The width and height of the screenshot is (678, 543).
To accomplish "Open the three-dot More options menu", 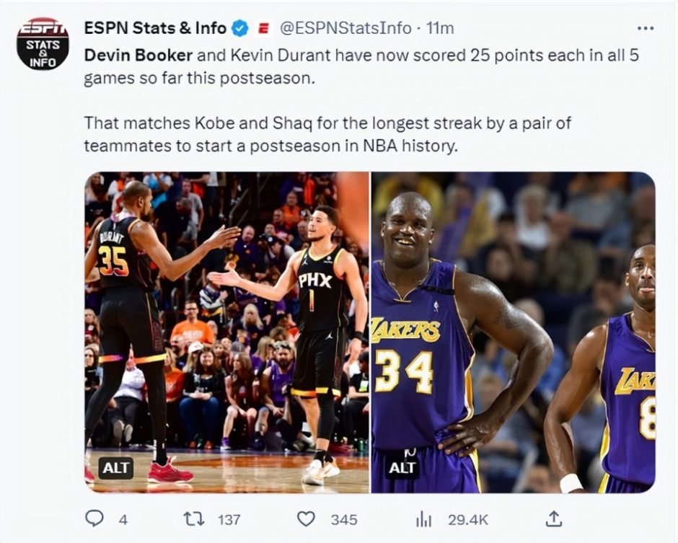I will pos(645,28).
